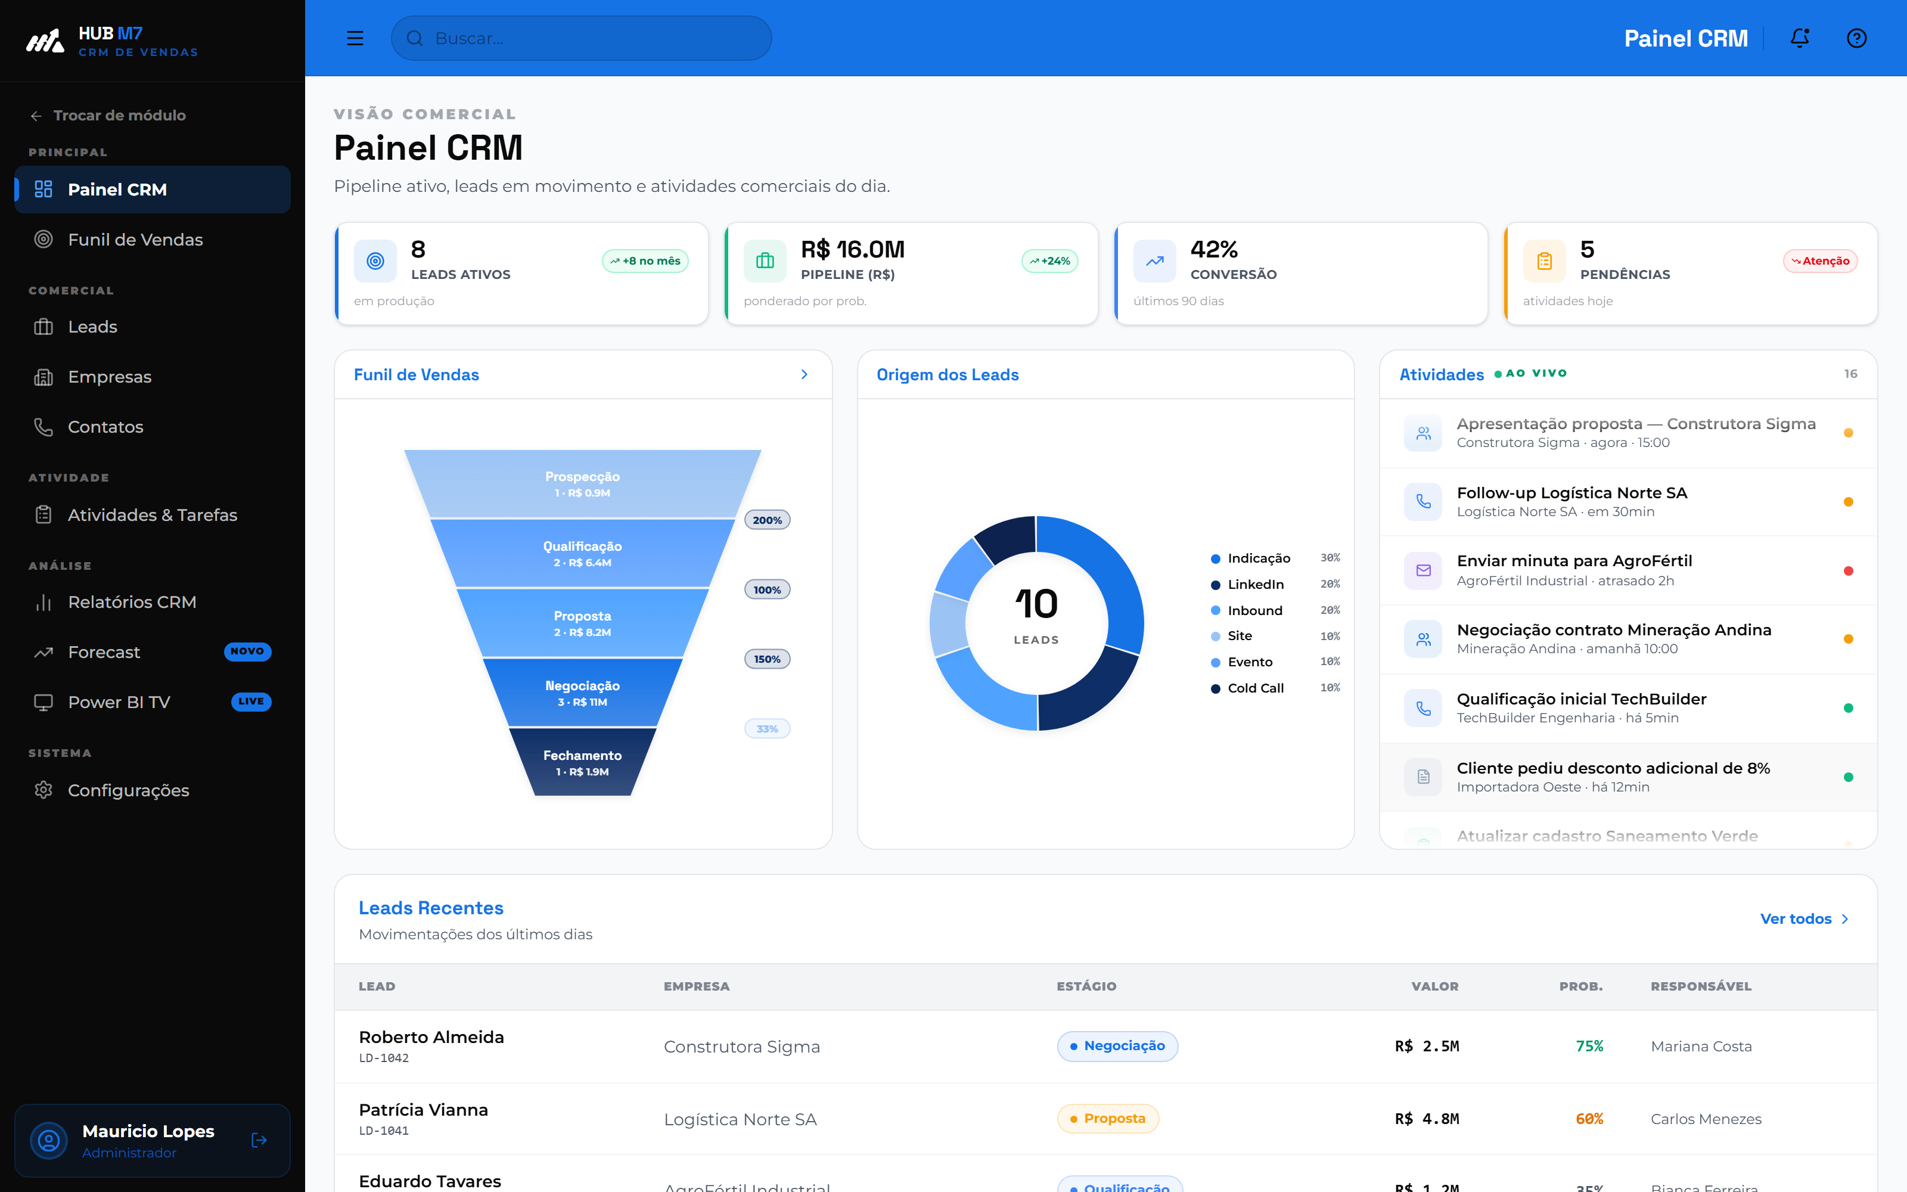Open Configurações in the sidebar
The width and height of the screenshot is (1907, 1192).
(152, 790)
